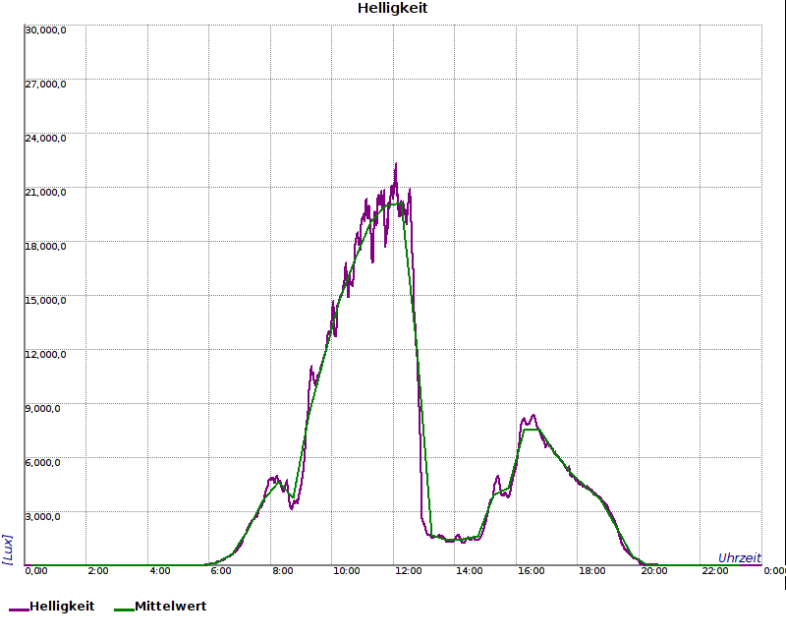Click the 4:00 time label
The width and height of the screenshot is (786, 639).
click(160, 571)
